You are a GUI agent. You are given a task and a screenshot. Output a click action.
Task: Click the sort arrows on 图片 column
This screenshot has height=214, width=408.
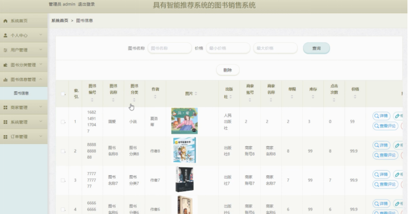pyautogui.click(x=196, y=93)
